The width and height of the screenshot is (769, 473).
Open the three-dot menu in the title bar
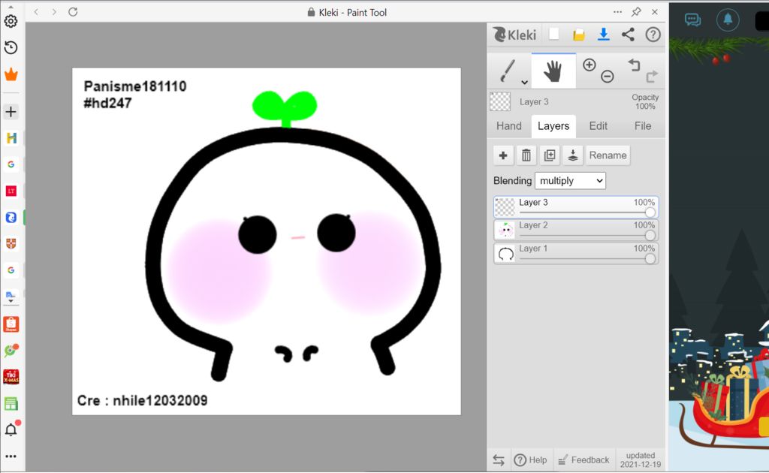617,12
